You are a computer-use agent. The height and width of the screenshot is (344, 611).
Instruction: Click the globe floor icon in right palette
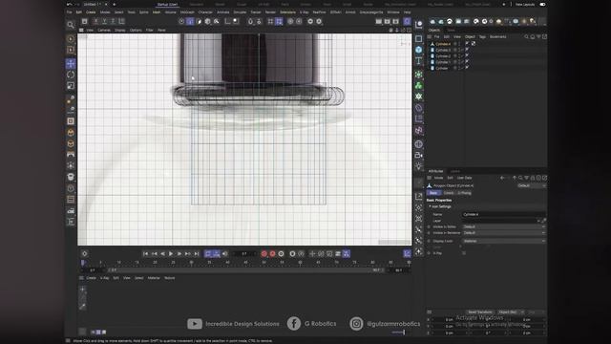418,144
